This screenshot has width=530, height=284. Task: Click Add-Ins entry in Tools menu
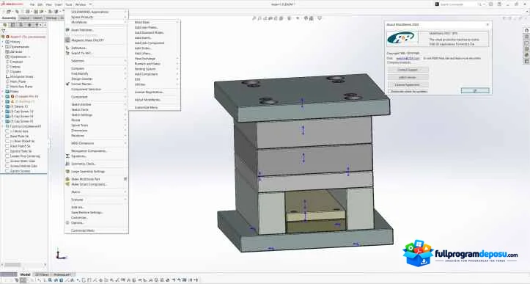78,207
